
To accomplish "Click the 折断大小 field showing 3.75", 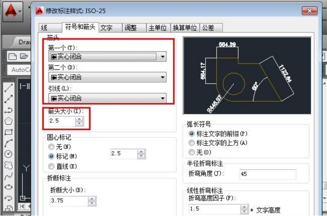I will [x=68, y=201].
